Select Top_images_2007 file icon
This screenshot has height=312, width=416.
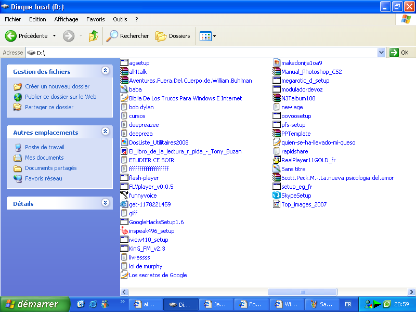pyautogui.click(x=277, y=204)
